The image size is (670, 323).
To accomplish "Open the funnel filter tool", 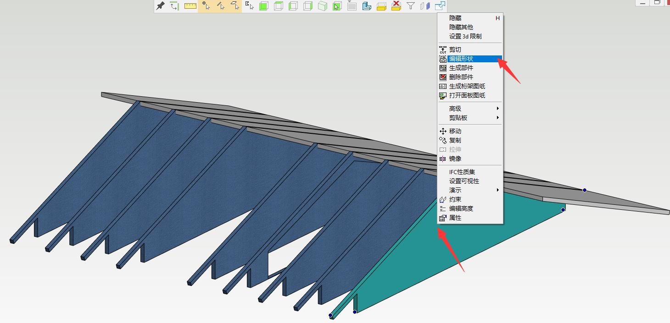I will [411, 6].
